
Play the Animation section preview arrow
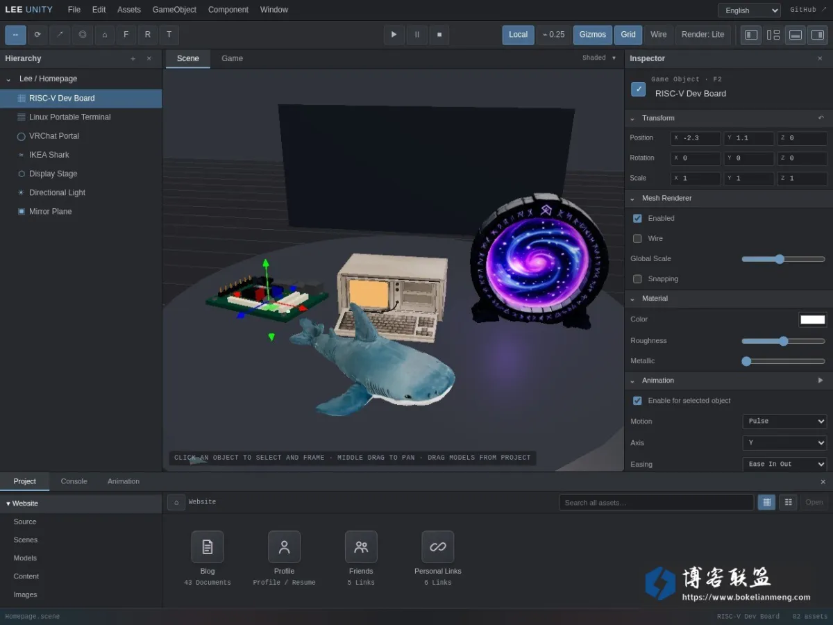click(x=821, y=381)
